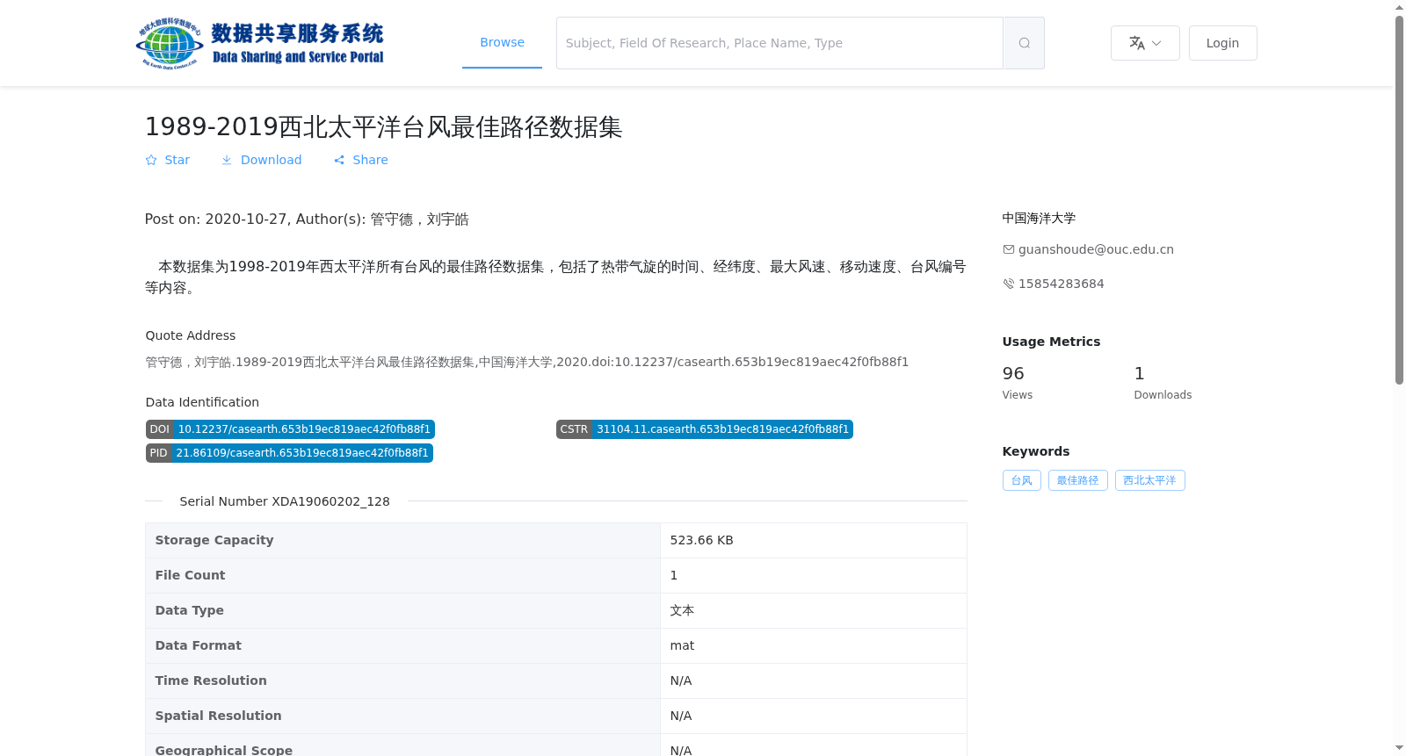
Task: Click the Spatial Resolution row label
Action: [218, 716]
